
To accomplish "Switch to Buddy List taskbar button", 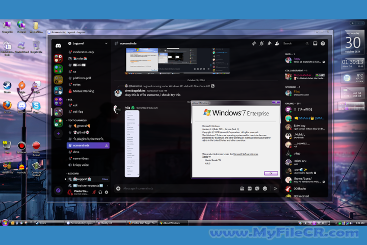I will (x=111, y=223).
